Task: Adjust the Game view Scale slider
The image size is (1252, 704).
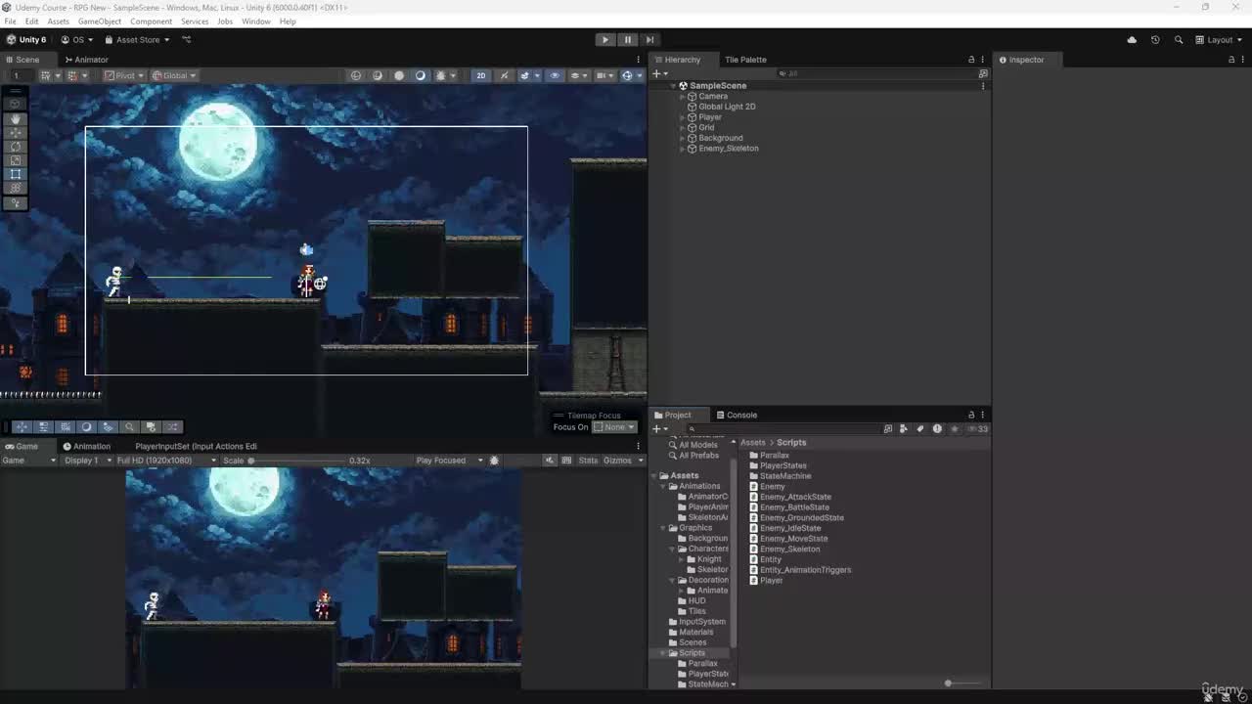Action: (x=295, y=461)
